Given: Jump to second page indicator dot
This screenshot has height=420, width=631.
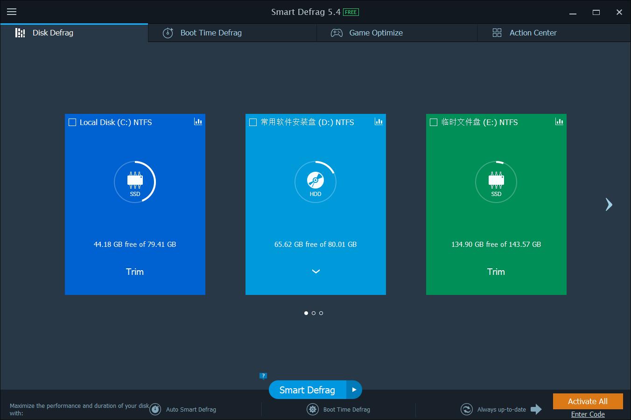Looking at the screenshot, I should pyautogui.click(x=314, y=313).
